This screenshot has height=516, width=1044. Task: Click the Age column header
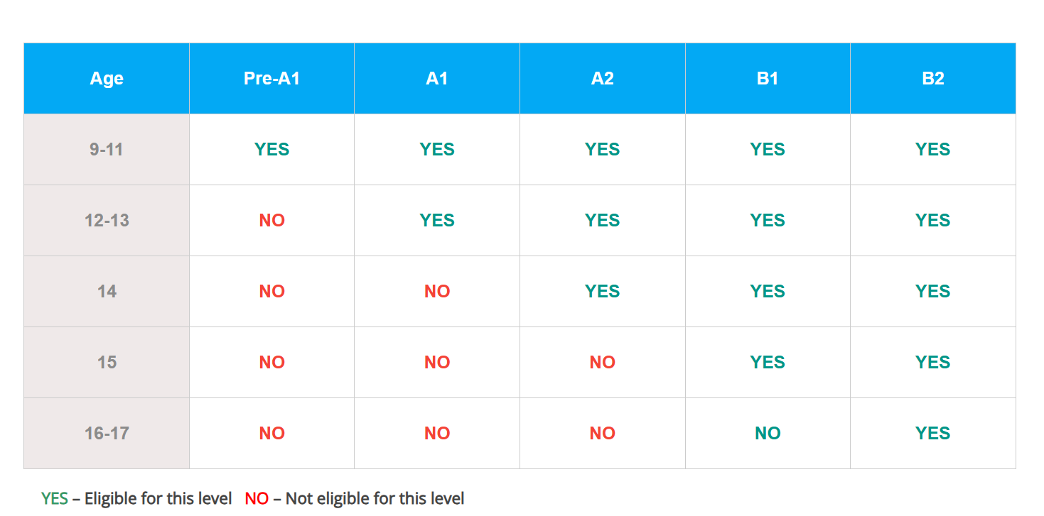tap(107, 78)
